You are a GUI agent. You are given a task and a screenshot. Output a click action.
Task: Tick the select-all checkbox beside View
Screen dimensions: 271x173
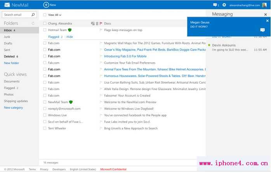point(45,15)
